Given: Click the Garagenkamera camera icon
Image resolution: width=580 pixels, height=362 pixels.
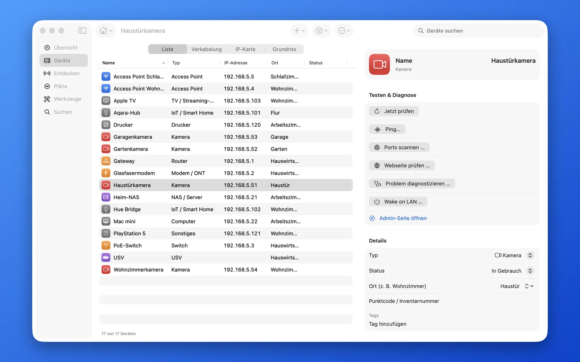Looking at the screenshot, I should [x=106, y=137].
